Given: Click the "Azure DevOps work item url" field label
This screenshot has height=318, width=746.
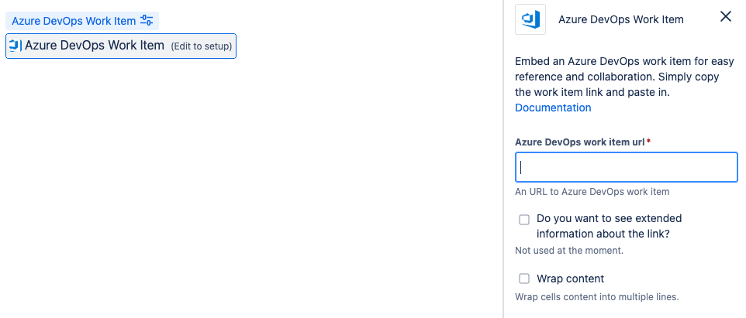Looking at the screenshot, I should (579, 142).
